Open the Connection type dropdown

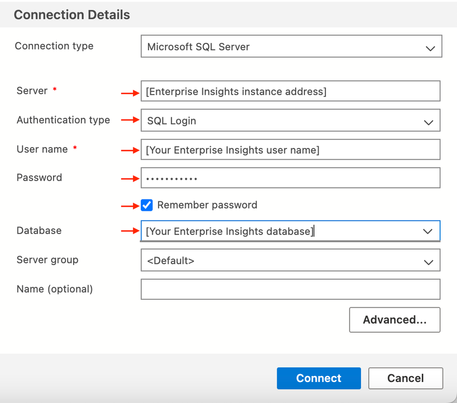pos(291,47)
